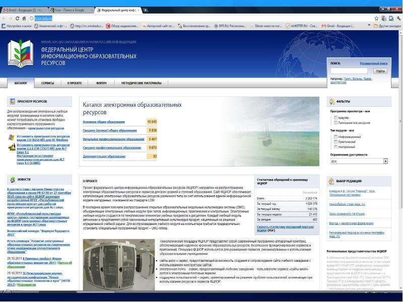The width and height of the screenshot is (403, 302).
Task: Click the 5 938 resource count
Action: [x=152, y=130]
